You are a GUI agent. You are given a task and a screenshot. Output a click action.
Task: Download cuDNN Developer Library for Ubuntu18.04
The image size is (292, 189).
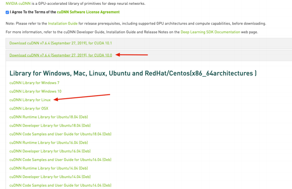[x=50, y=126]
